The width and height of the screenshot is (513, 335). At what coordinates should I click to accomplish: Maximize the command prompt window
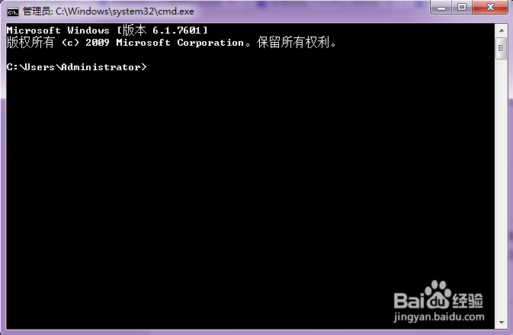coord(462,7)
